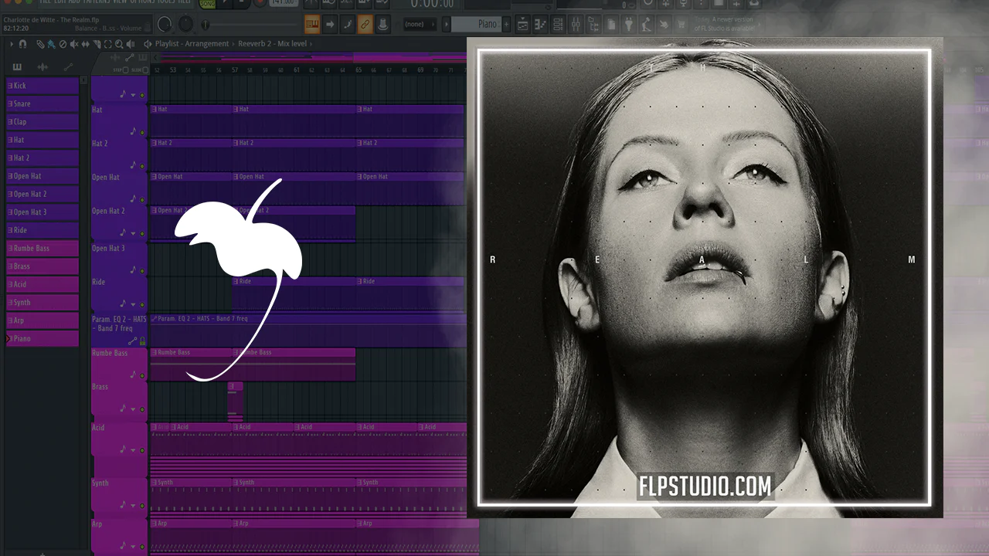Show audio clips in the picker panel
989x556 pixels.
(x=42, y=67)
